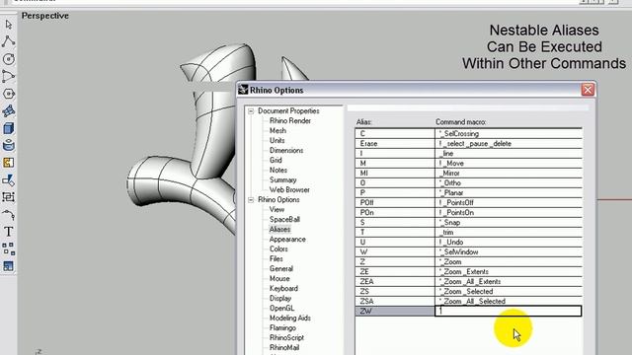Open the Mesh settings page

point(277,131)
